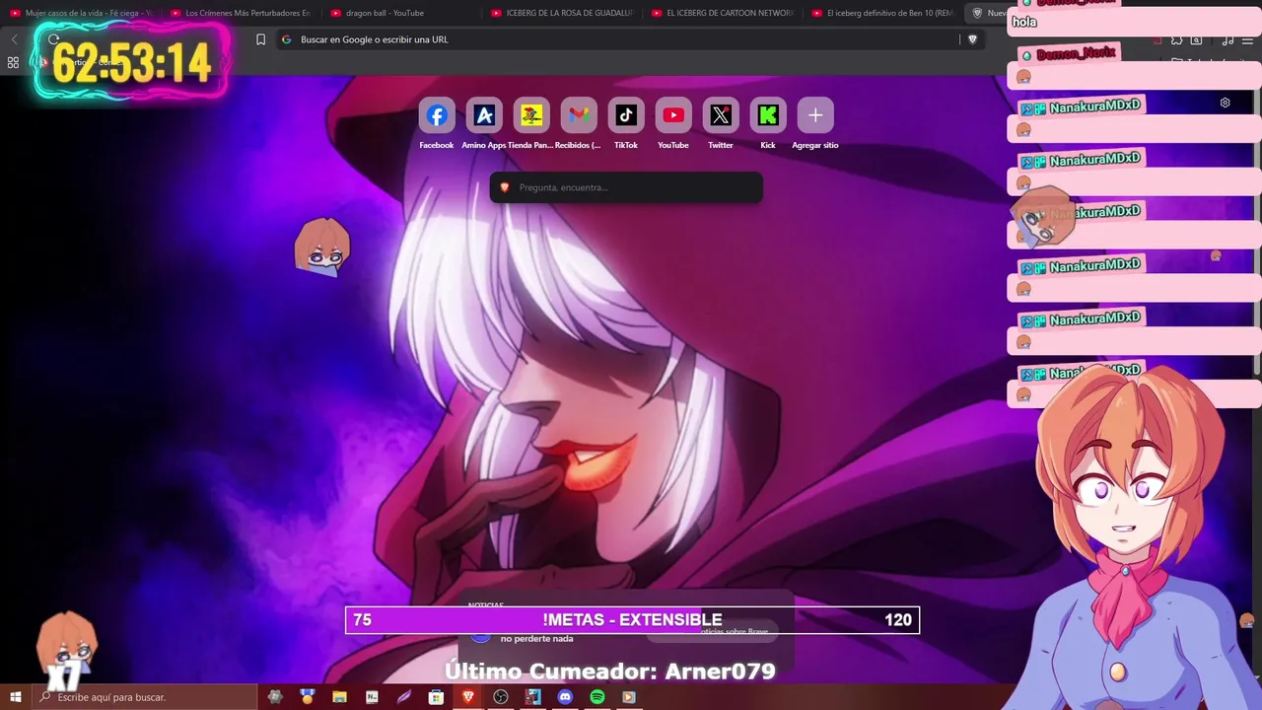Click the Brave Shields icon in address bar

point(972,39)
